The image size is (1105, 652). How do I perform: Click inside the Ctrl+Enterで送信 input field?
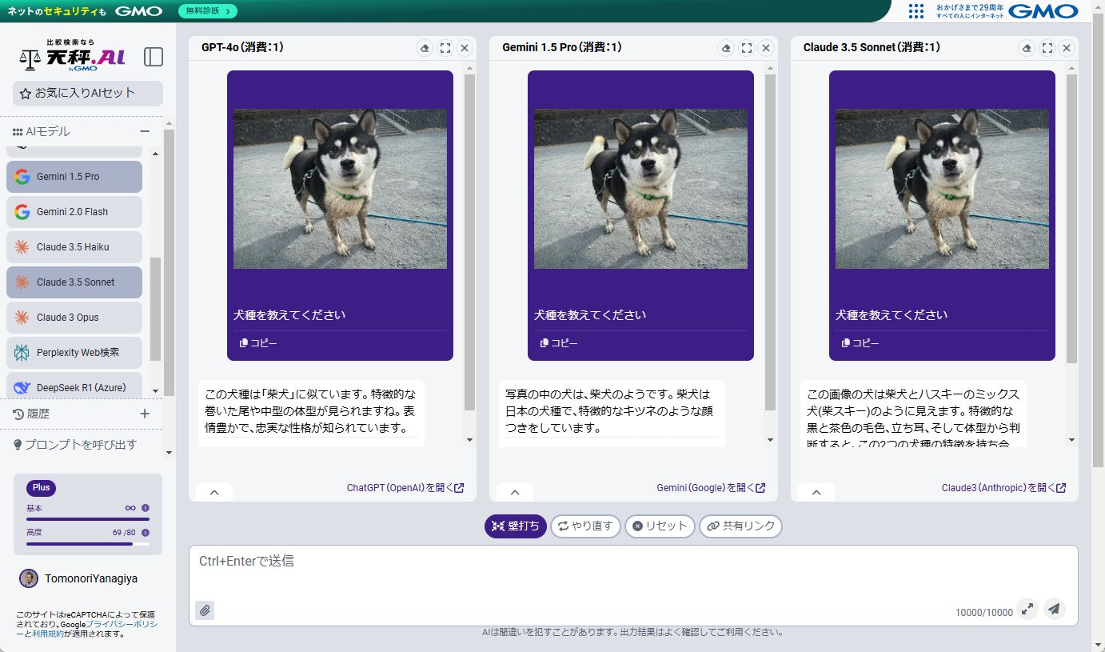pos(560,568)
